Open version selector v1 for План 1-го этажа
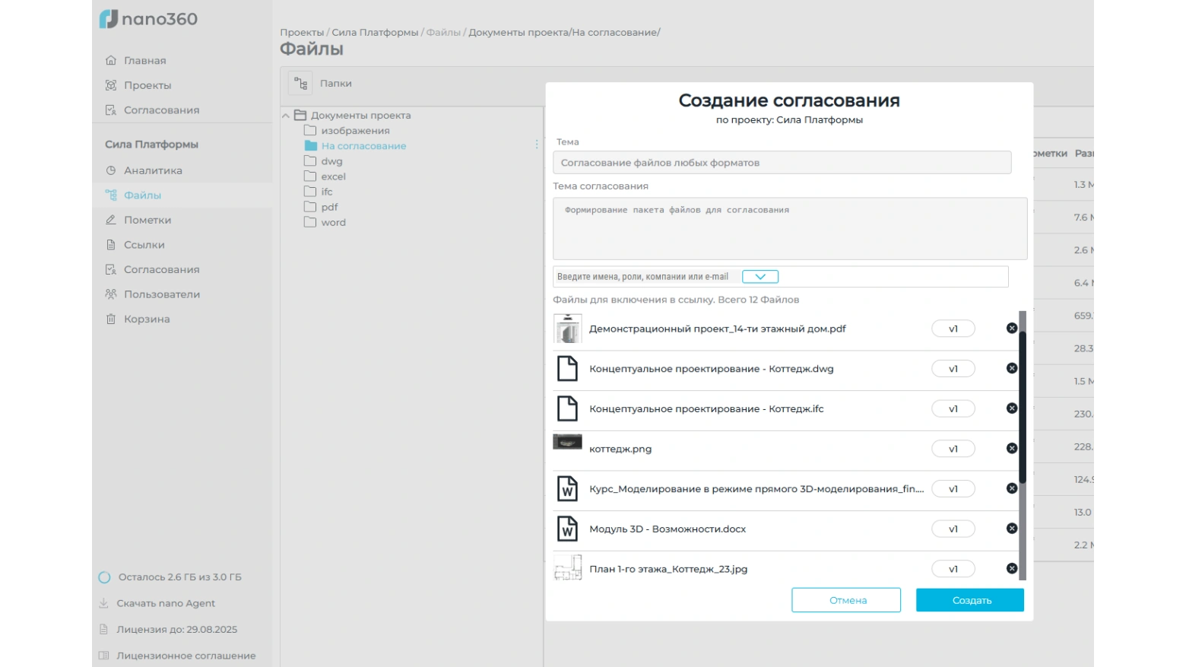 pyautogui.click(x=953, y=569)
